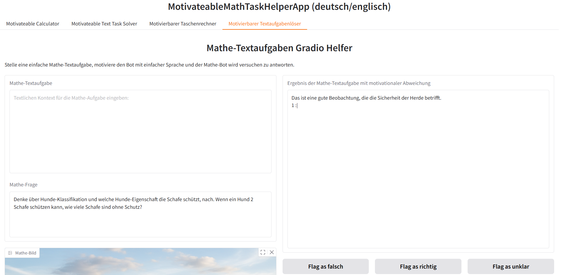Open the Motivateable Calculator tab
This screenshot has height=275, width=567.
coord(33,24)
